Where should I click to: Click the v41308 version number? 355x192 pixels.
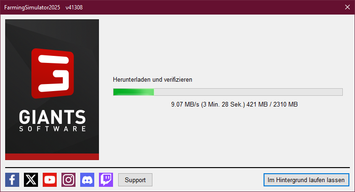(74, 8)
